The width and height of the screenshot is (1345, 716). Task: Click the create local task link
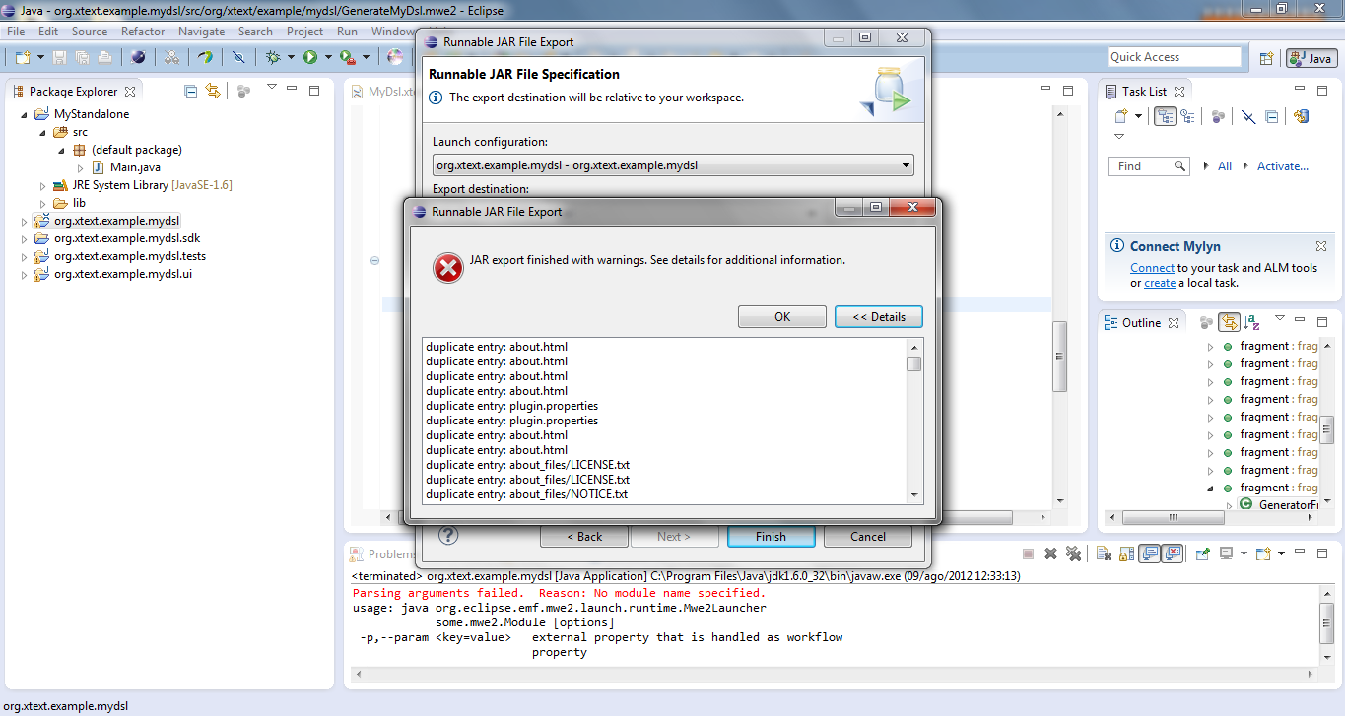[x=1160, y=283]
